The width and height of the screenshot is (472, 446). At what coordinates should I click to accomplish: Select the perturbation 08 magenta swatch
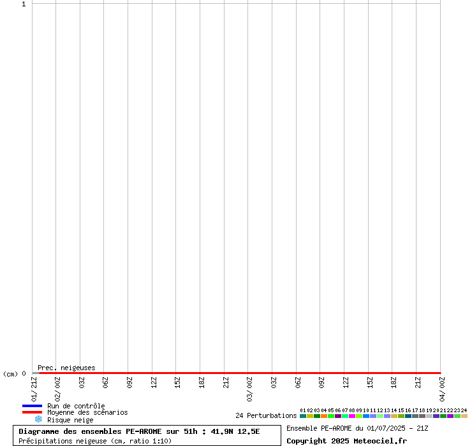(352, 416)
